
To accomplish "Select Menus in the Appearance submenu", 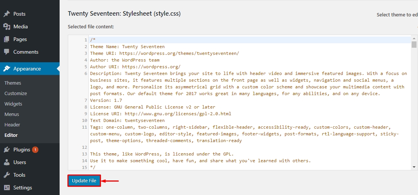I will (12, 114).
